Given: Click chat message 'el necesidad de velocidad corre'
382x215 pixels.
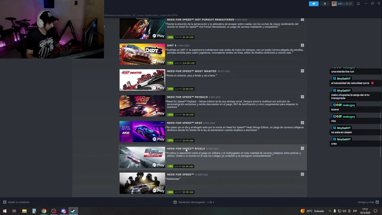Looking at the screenshot, I should (350, 83).
